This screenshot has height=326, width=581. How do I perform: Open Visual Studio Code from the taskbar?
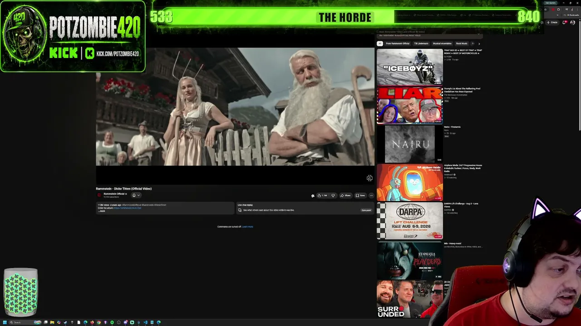145,322
